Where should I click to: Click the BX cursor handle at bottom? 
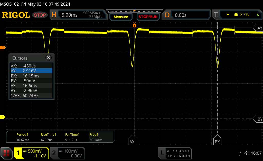[217, 140]
